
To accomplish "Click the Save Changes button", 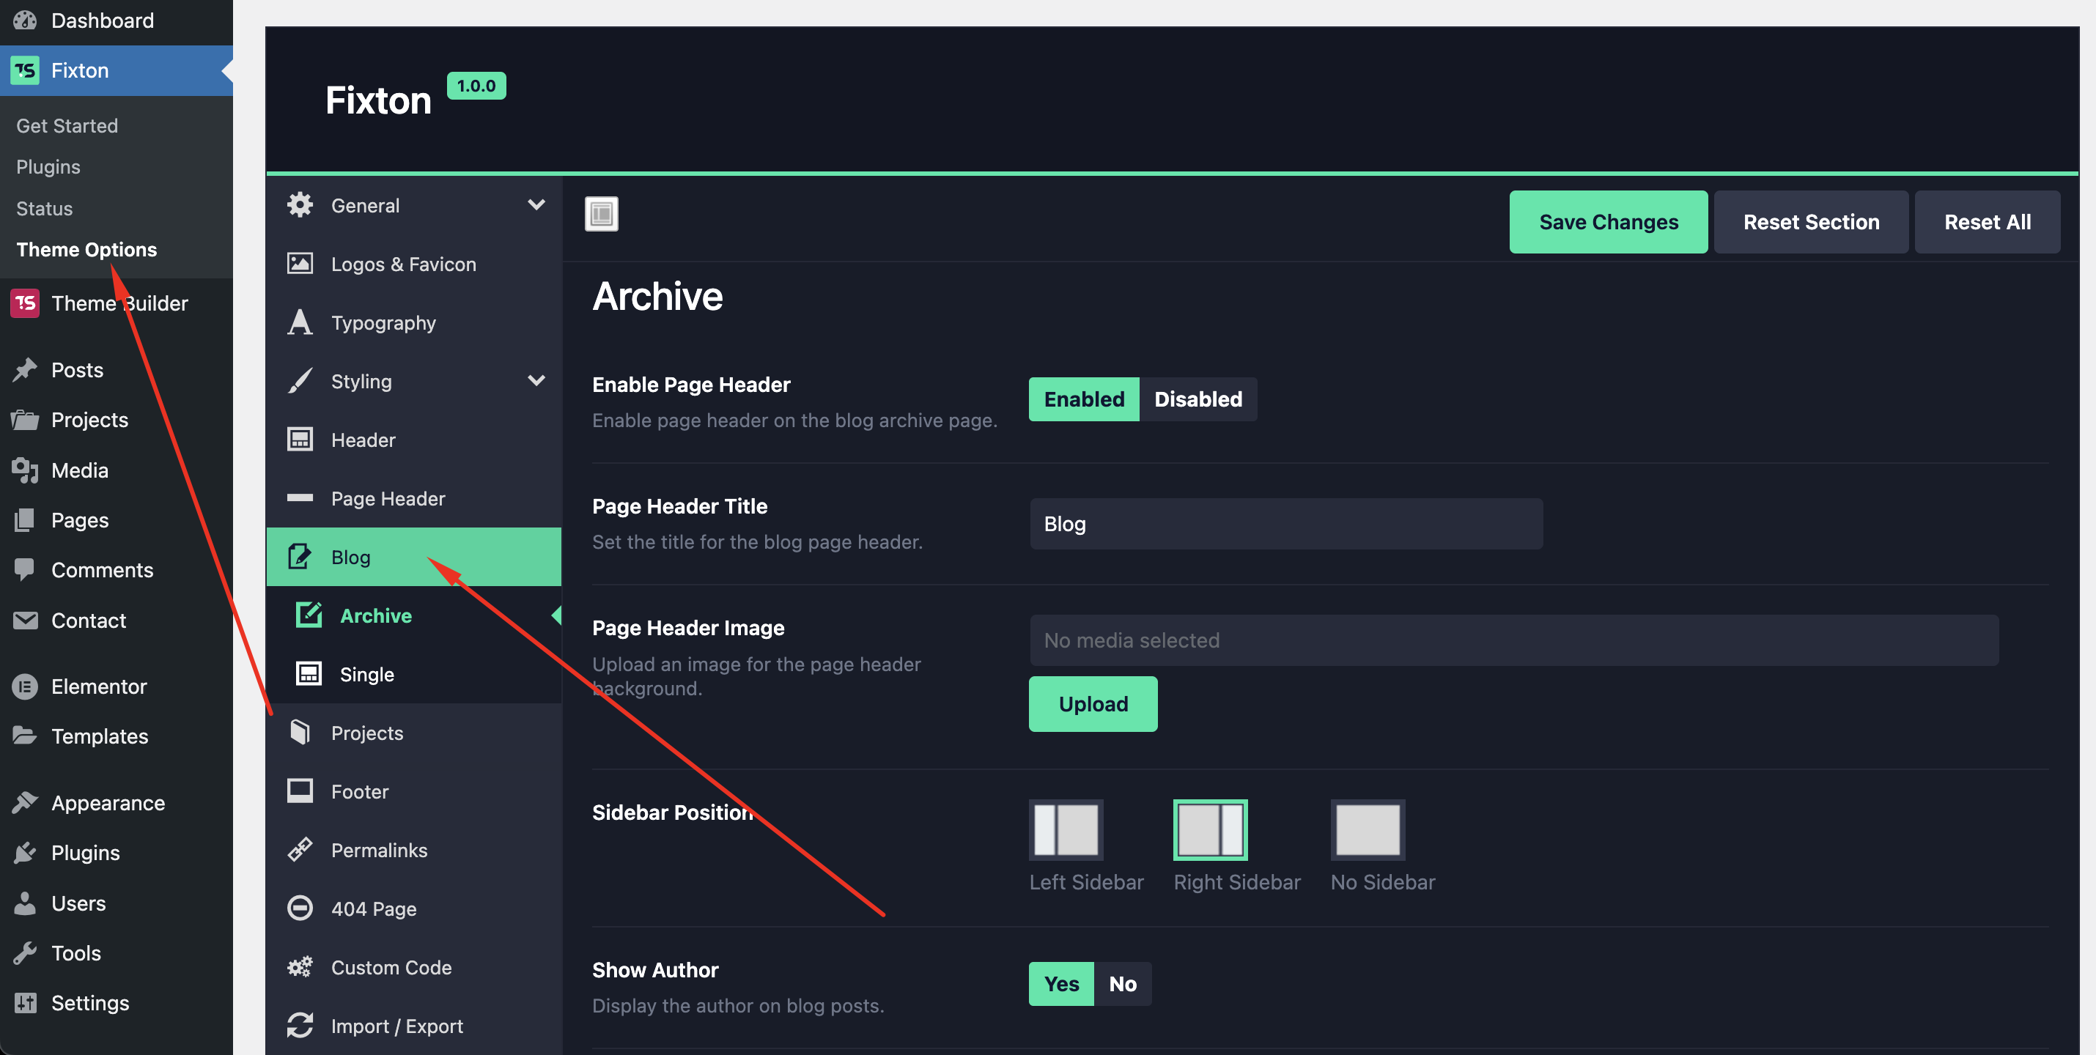I will point(1608,222).
